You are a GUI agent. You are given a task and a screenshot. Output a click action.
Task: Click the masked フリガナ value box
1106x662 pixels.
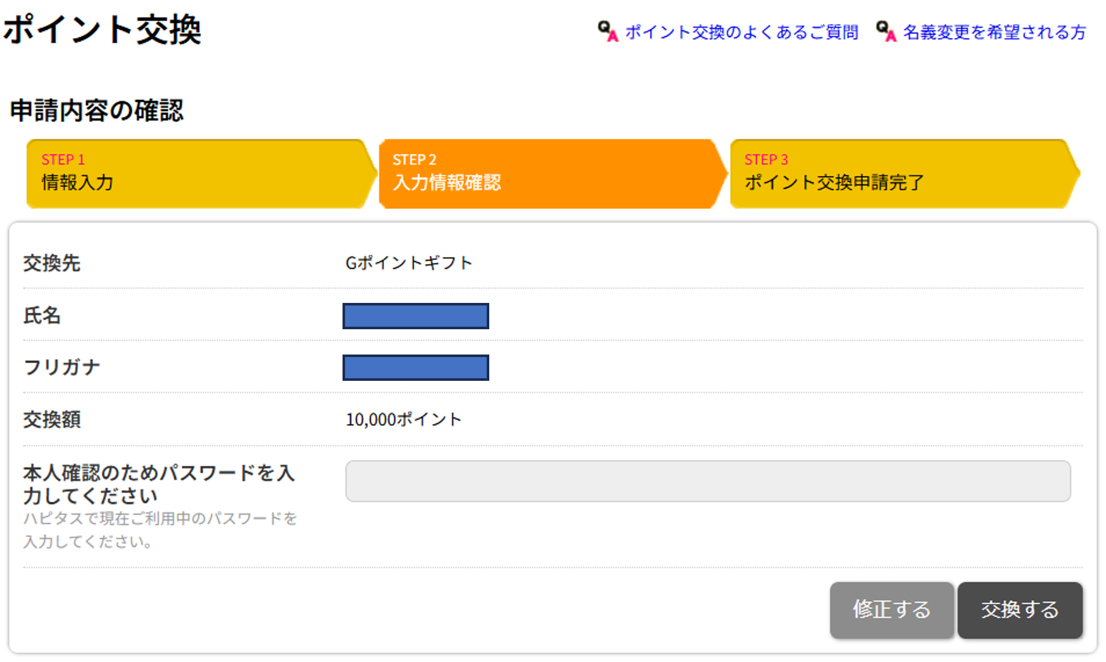click(415, 368)
